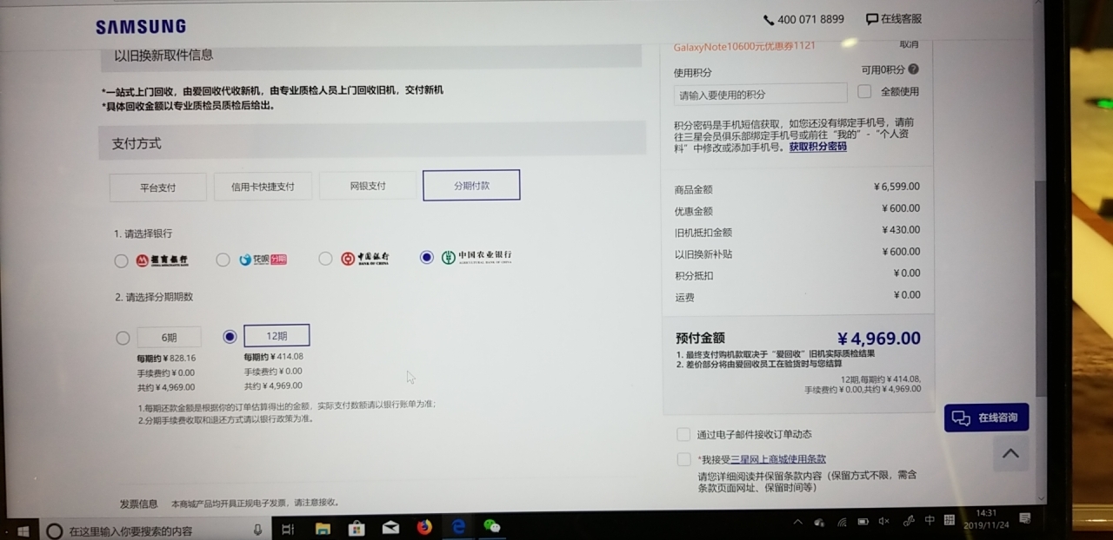
Task: Click the Bank of China logo
Action: (x=365, y=259)
